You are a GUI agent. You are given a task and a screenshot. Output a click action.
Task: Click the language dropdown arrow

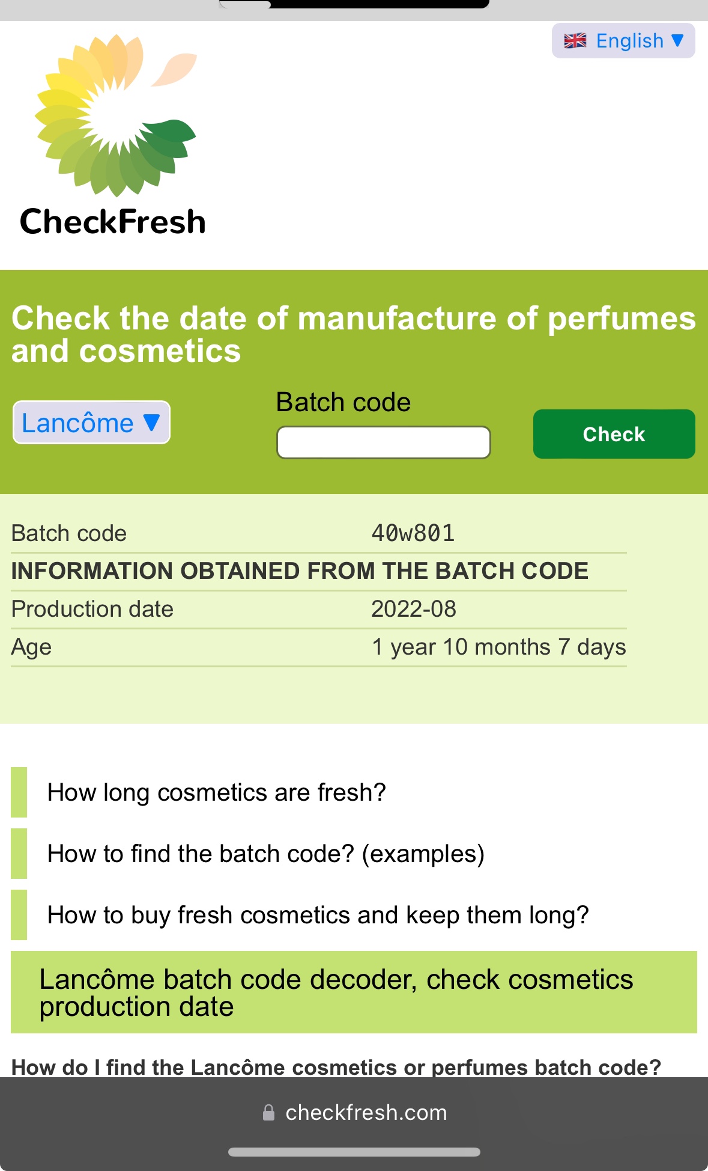(677, 40)
